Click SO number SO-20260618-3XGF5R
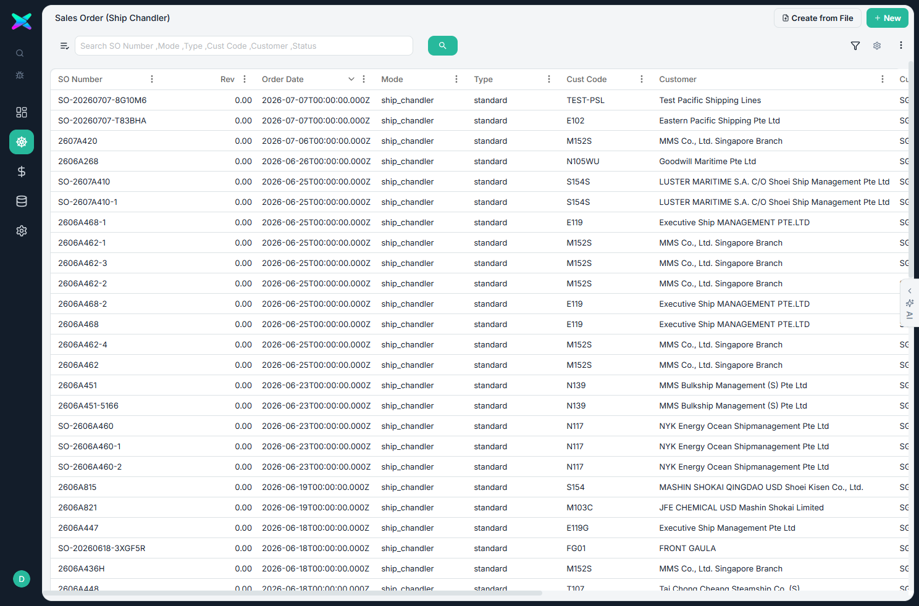The height and width of the screenshot is (606, 919). 102,548
